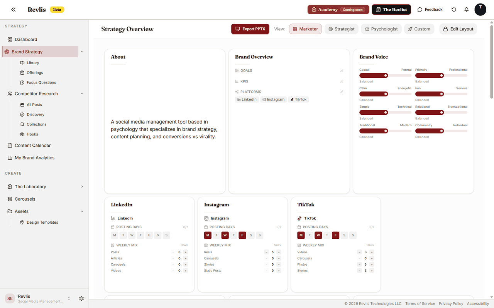Collapse Assets section chevron
The image size is (494, 308).
[x=82, y=211]
